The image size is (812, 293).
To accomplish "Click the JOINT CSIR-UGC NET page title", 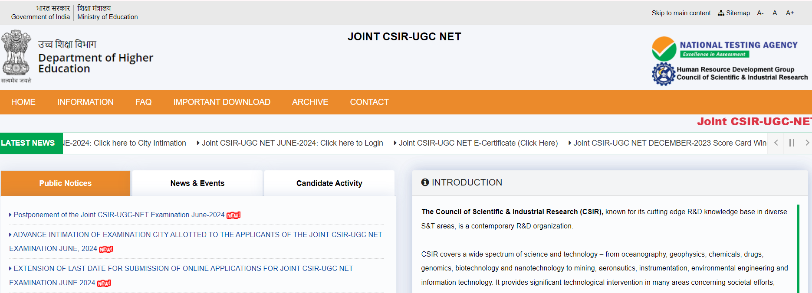I will [404, 37].
